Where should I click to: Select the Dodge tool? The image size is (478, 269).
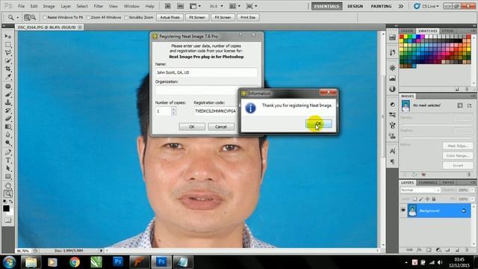click(x=8, y=143)
